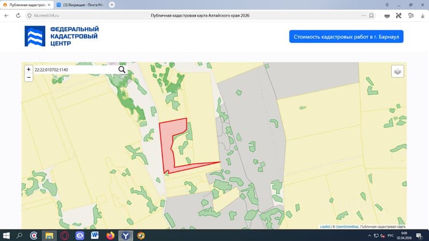Open the browser hamburger menu
429x241 pixels.
click(x=387, y=5)
